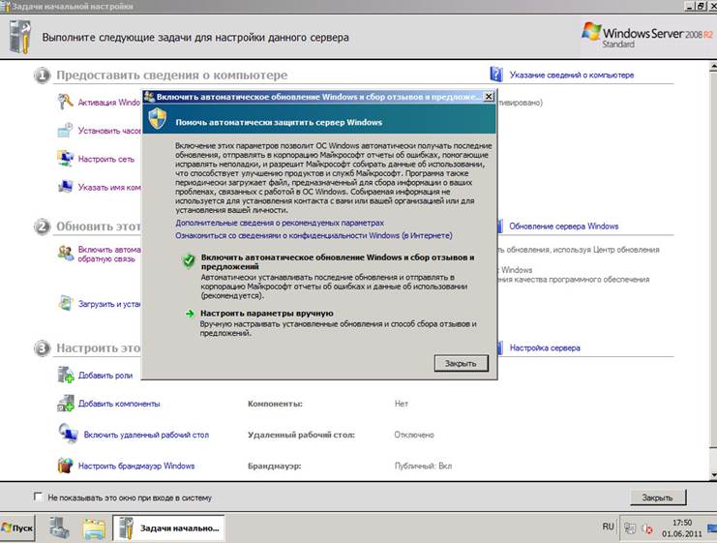The width and height of the screenshot is (717, 543).
Task: Open Server Manager from the taskbar
Action: (x=59, y=528)
